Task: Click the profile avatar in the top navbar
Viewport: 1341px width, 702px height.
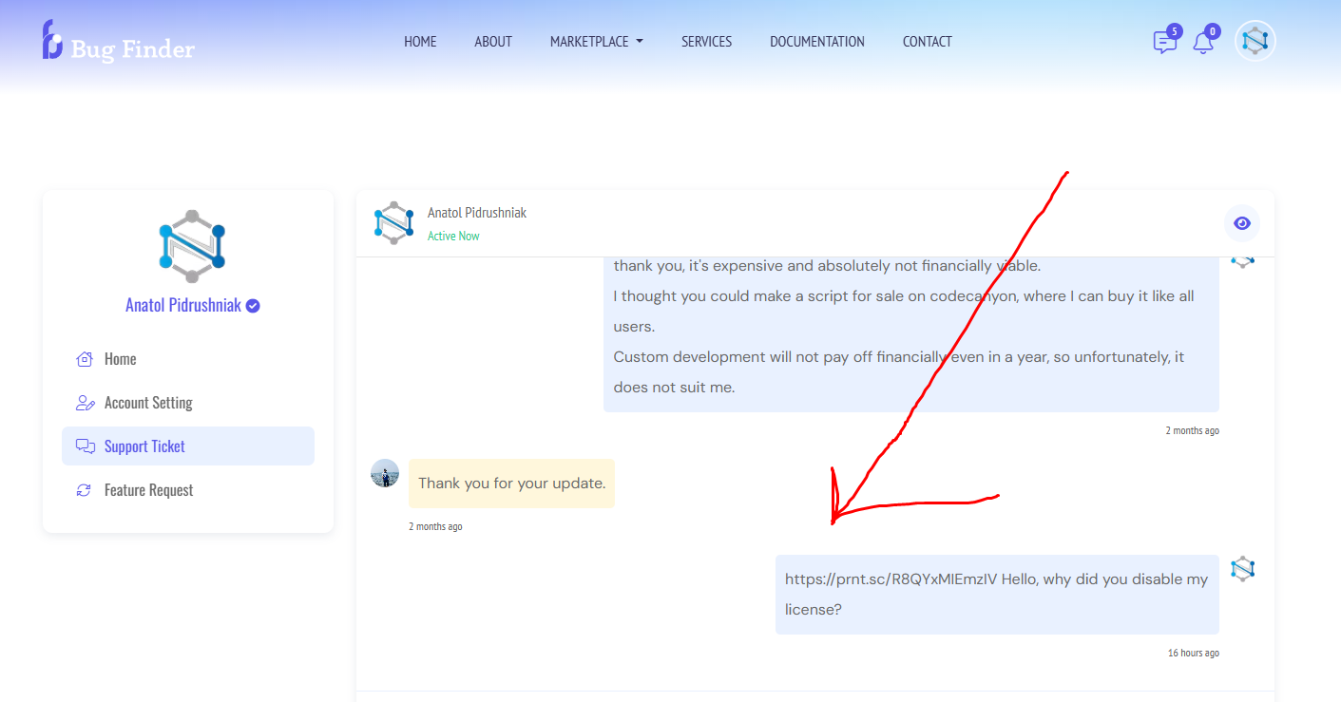Action: [1255, 41]
